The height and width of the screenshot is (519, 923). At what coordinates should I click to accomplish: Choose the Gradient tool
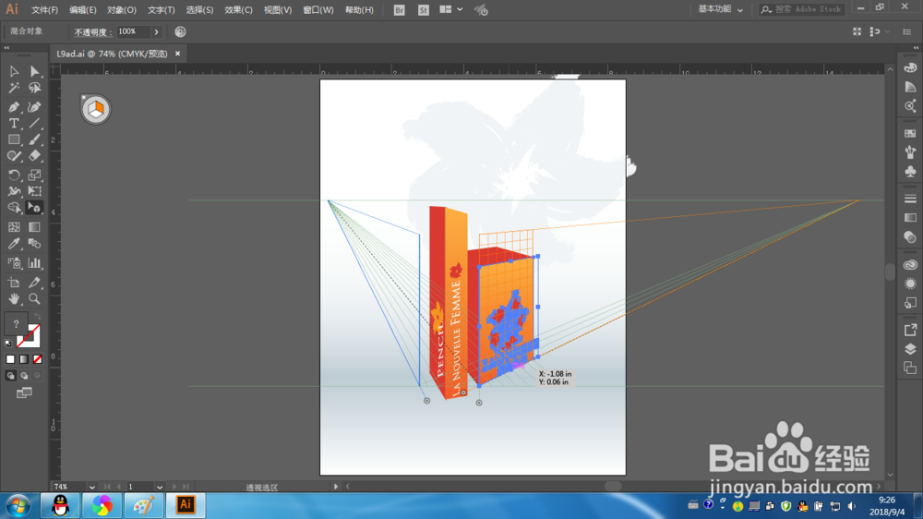coord(35,227)
